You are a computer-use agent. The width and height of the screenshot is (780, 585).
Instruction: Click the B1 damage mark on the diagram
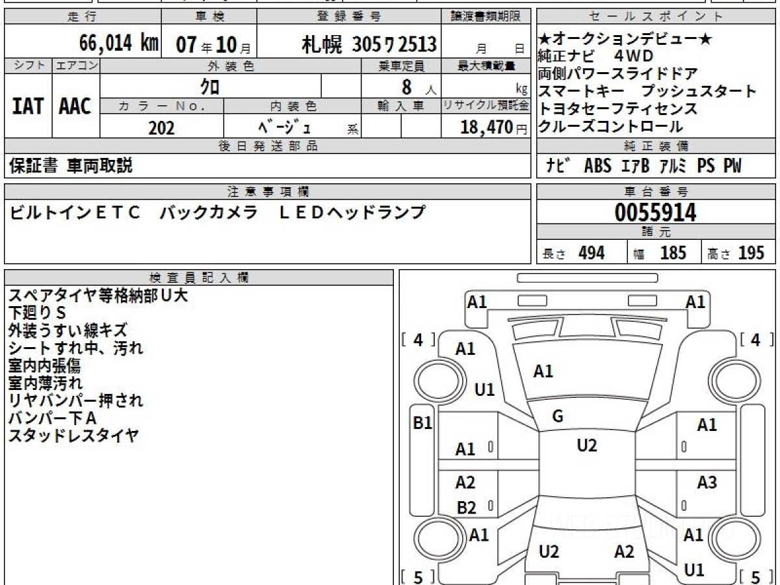click(x=423, y=424)
